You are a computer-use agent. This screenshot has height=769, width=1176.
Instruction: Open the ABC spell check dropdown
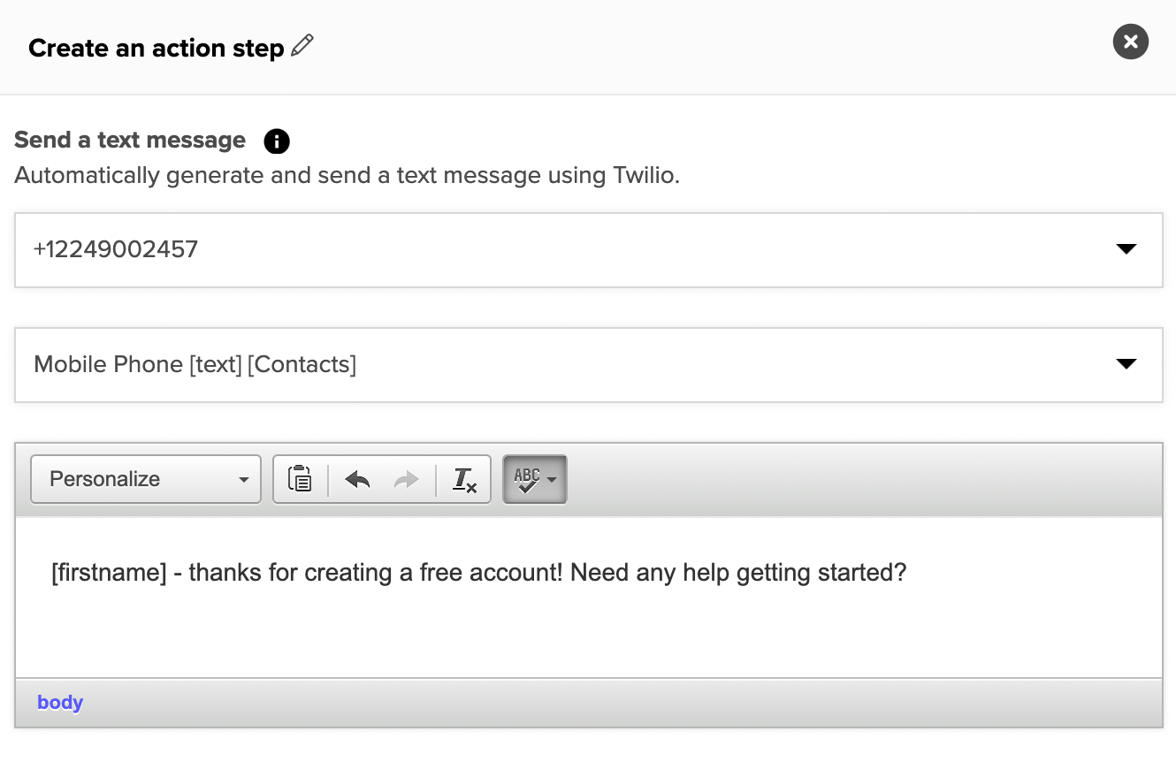point(535,479)
